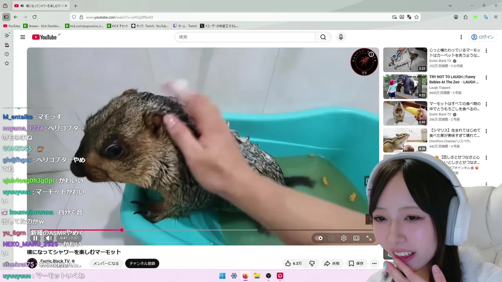Toggle subtitles in the player
Viewport: 502px width, 282px height.
331,238
